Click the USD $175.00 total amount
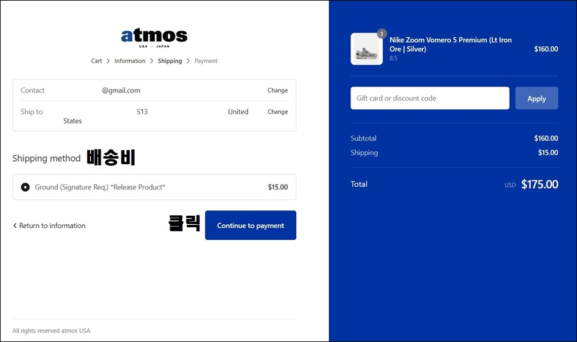Image resolution: width=577 pixels, height=342 pixels. click(x=540, y=184)
